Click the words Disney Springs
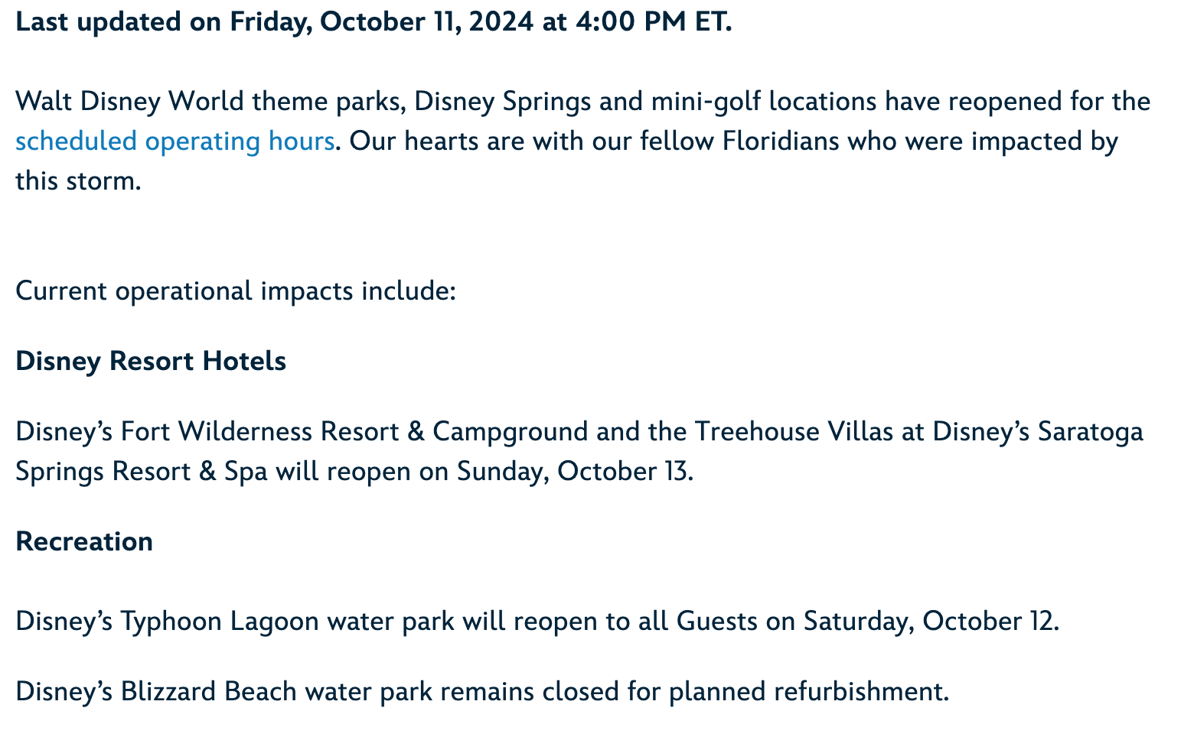 coord(503,102)
